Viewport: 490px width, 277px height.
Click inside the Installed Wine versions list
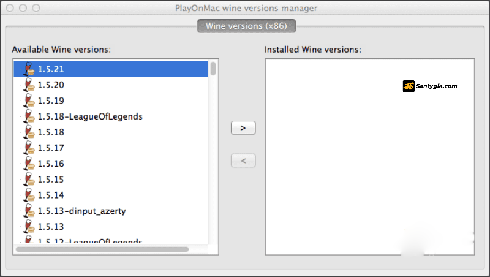[370, 157]
